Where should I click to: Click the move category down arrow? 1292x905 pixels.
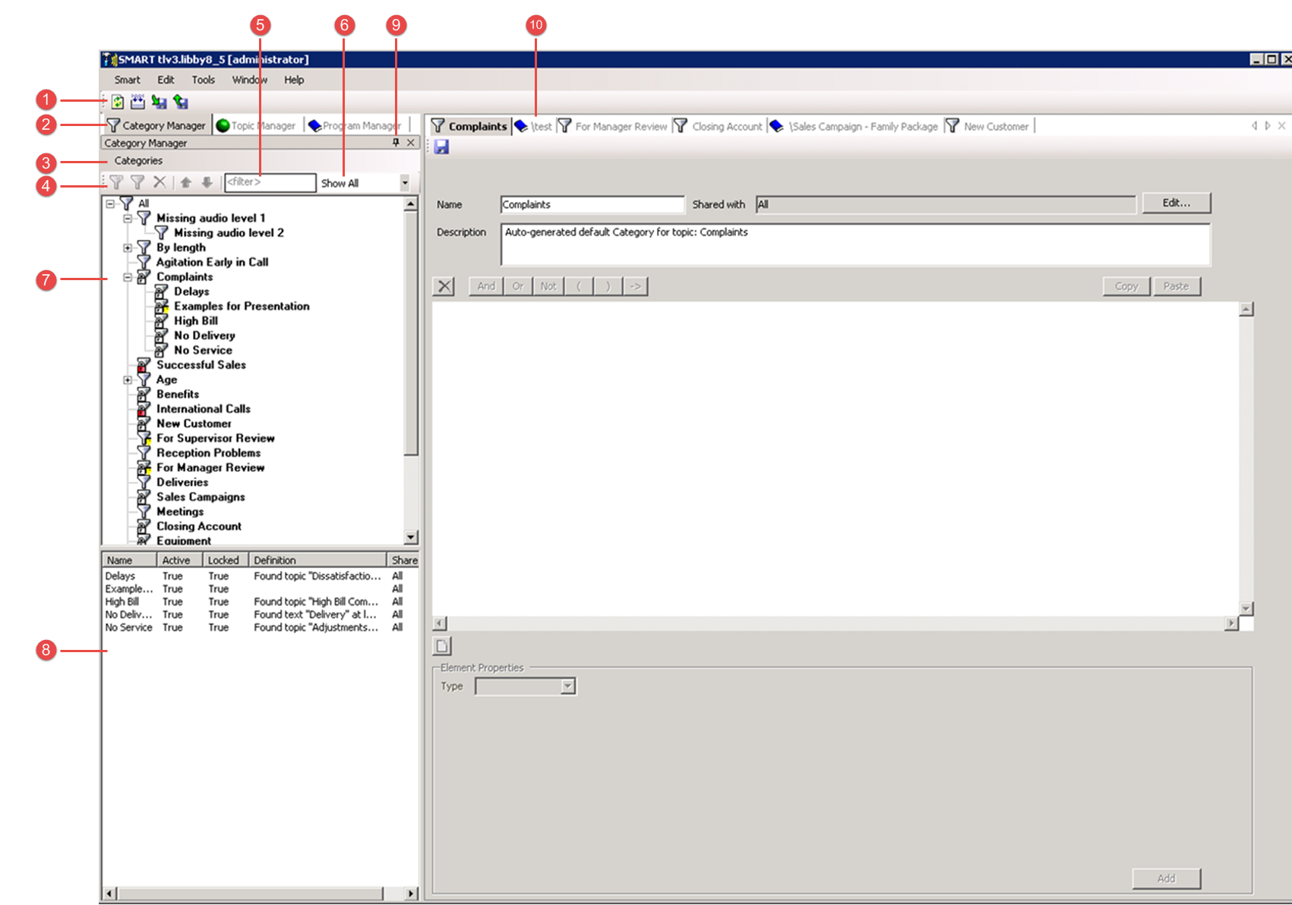pyautogui.click(x=207, y=182)
